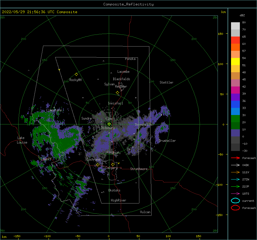Click the Lake Louise label

[22, 140]
